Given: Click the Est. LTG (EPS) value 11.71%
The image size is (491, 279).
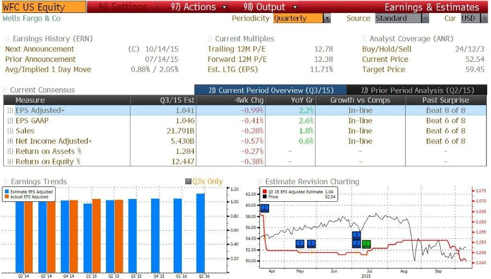Looking at the screenshot, I should (321, 70).
